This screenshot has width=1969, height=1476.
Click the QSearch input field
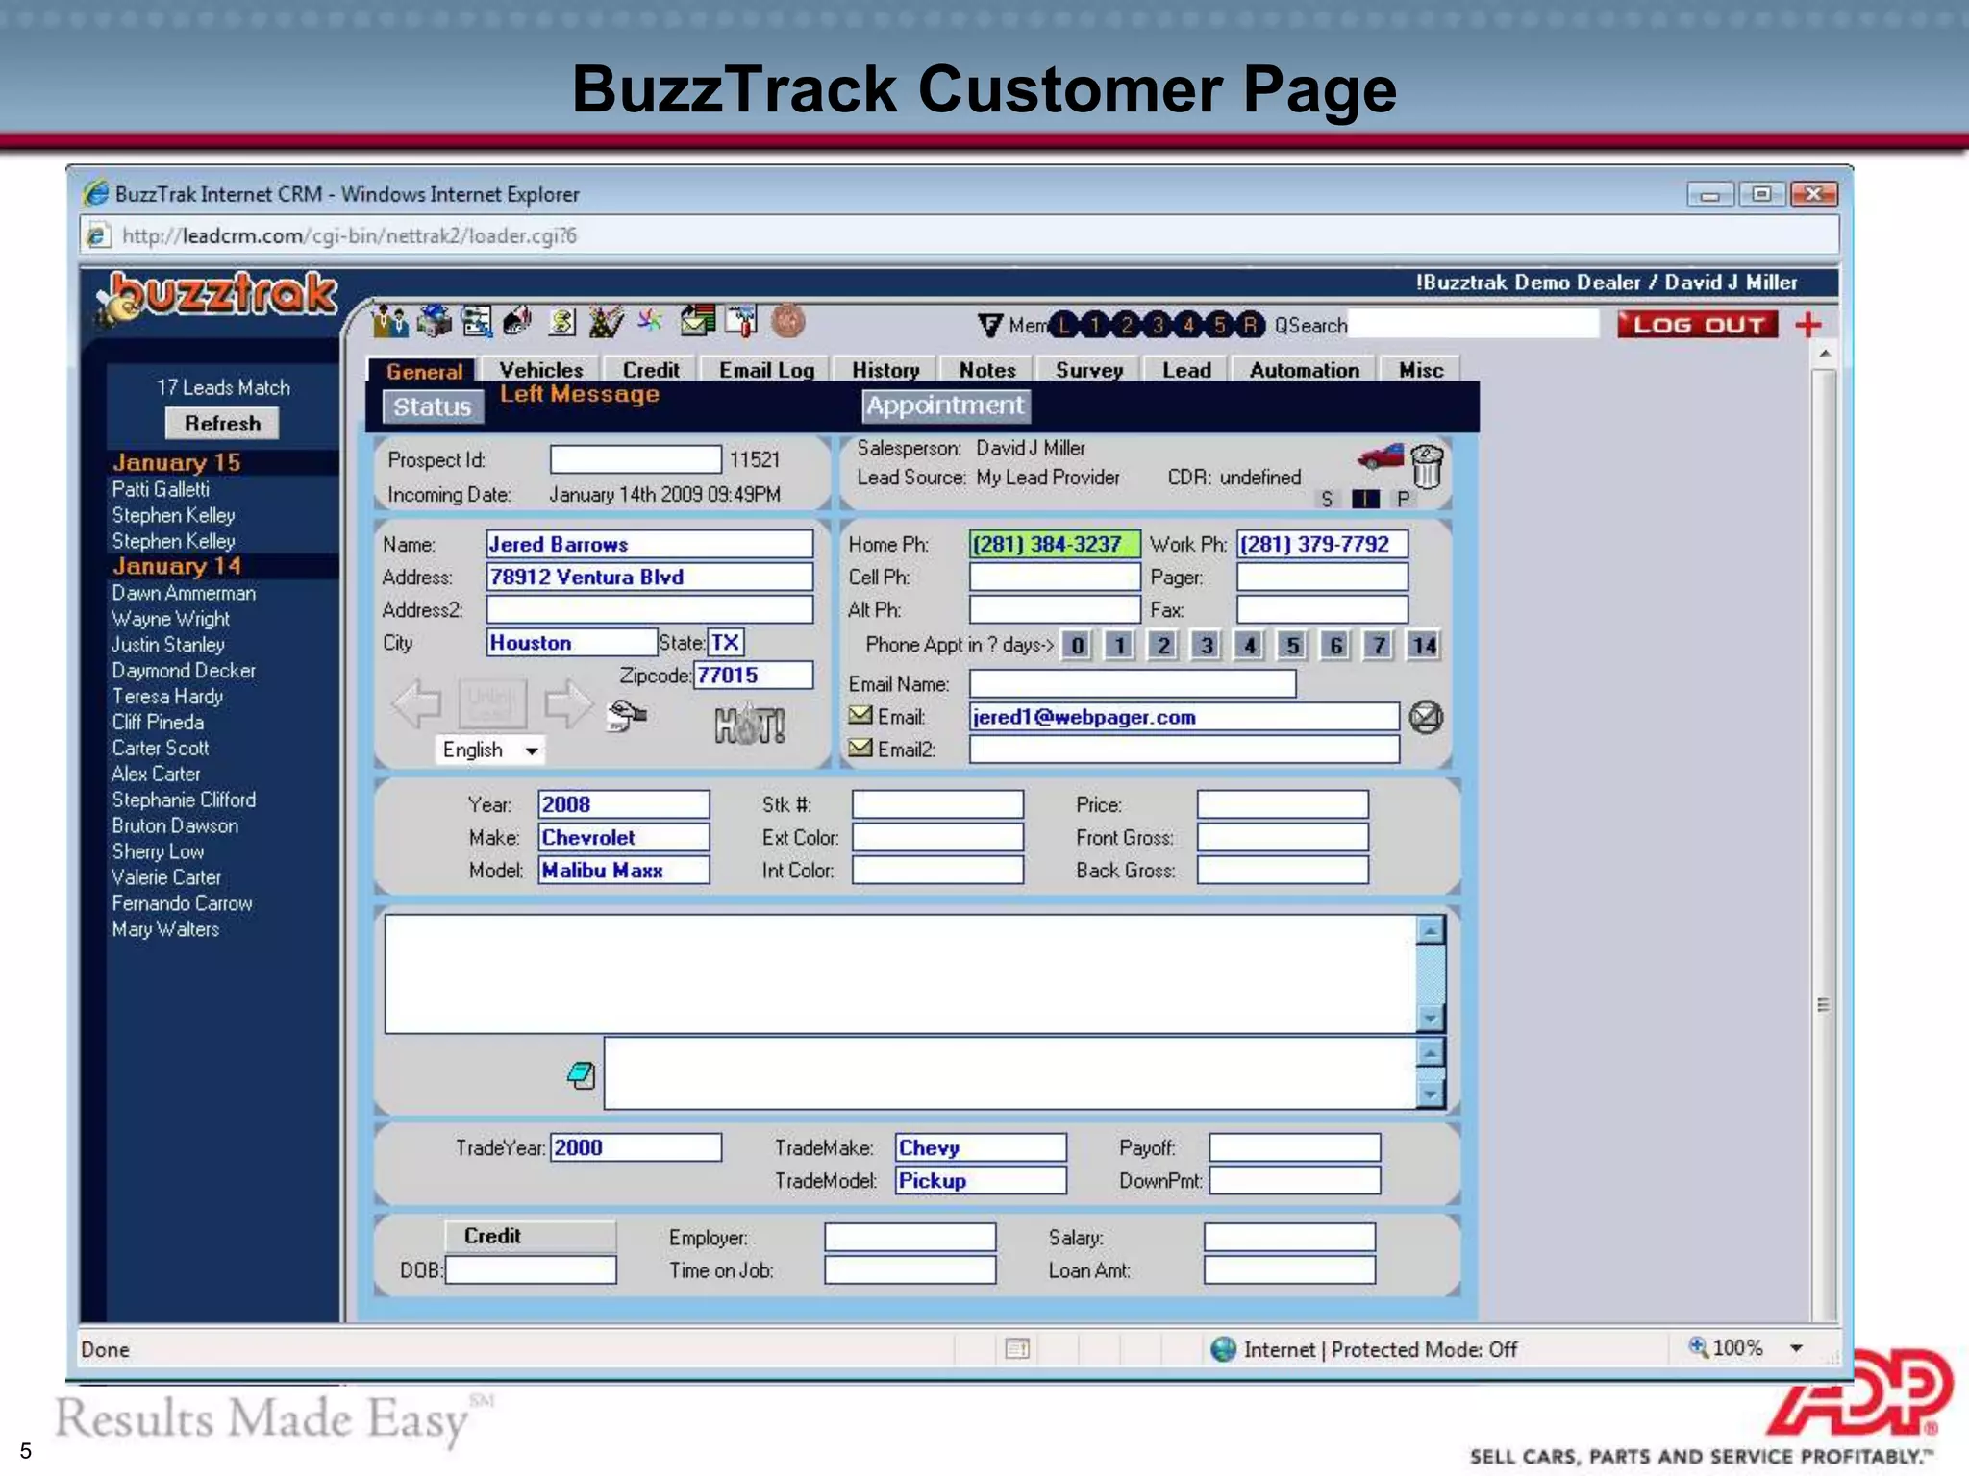click(1473, 325)
